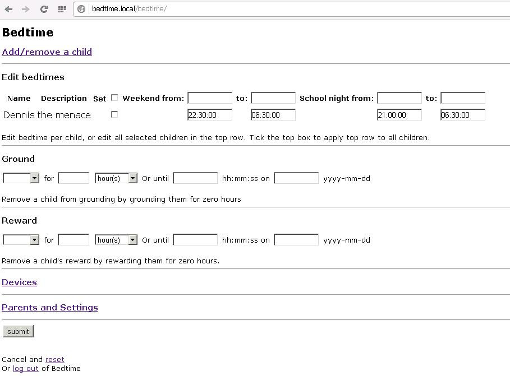
Task: Edit Dennis's school night from time 21:00:00
Action: point(399,115)
